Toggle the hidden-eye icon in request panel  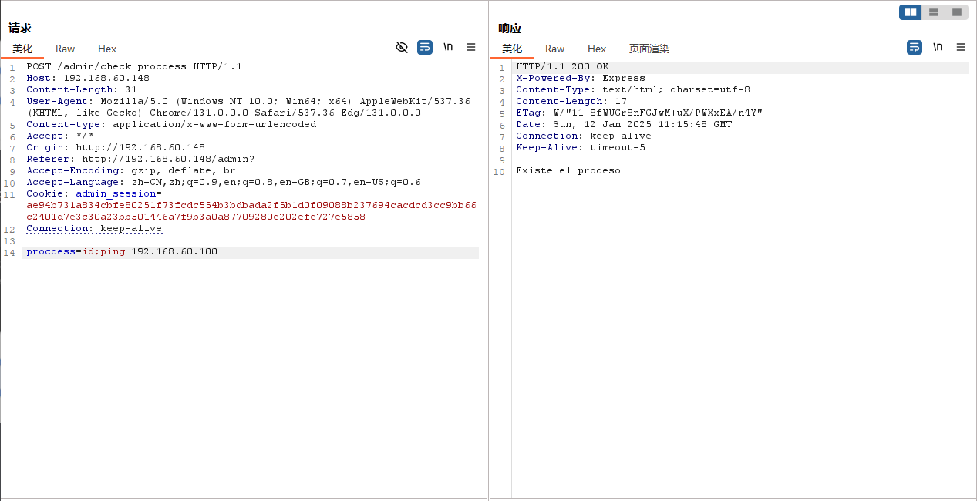point(402,48)
